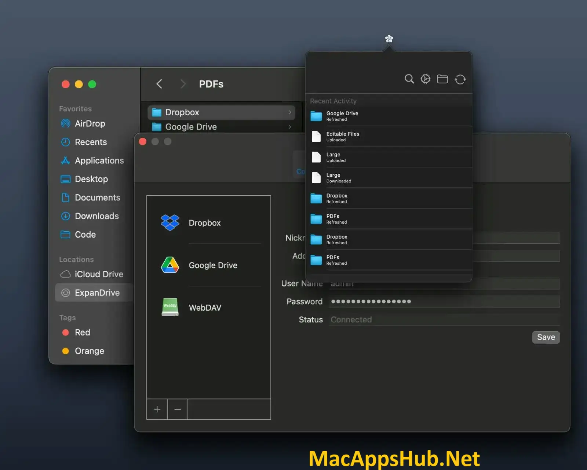
Task: Click the Save button
Action: tap(546, 337)
